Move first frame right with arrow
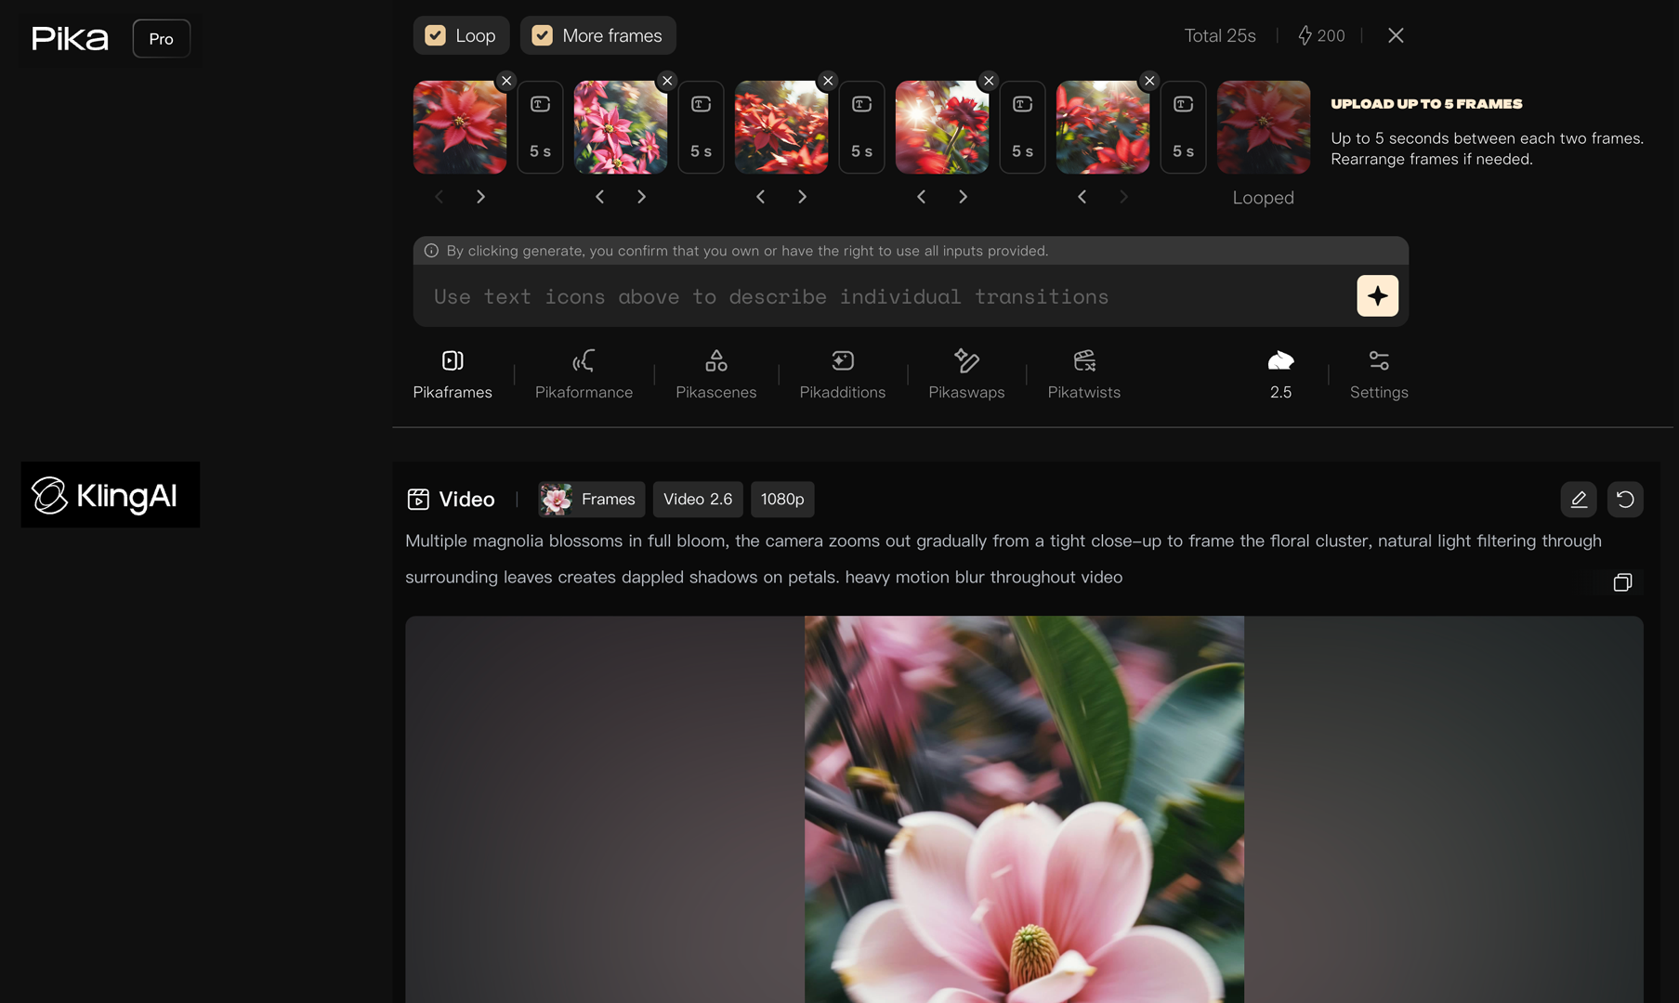This screenshot has width=1679, height=1003. coord(480,197)
